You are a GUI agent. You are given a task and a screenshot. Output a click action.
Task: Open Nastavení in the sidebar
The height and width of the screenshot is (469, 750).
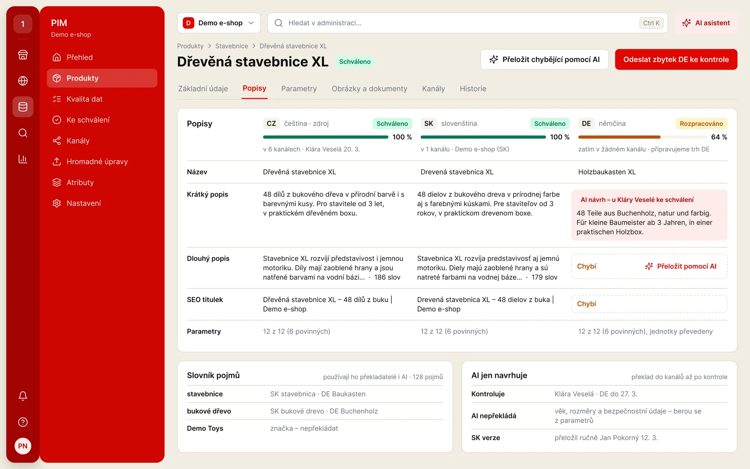pyautogui.click(x=102, y=203)
